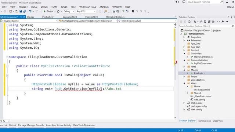The width and height of the screenshot is (235, 132).
Task: Expand the Scripts folder in Solution Explorer
Action: [x=184, y=77]
